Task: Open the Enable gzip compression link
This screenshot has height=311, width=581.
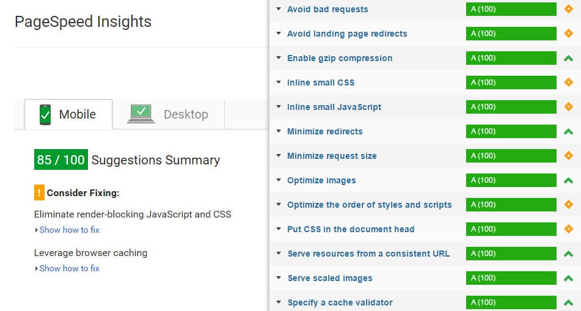Action: [x=340, y=58]
